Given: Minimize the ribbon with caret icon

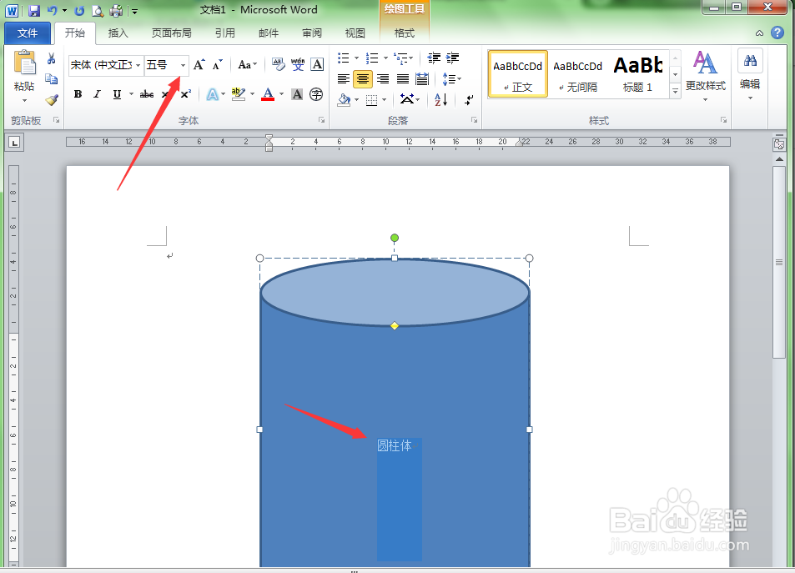Looking at the screenshot, I should tap(759, 33).
